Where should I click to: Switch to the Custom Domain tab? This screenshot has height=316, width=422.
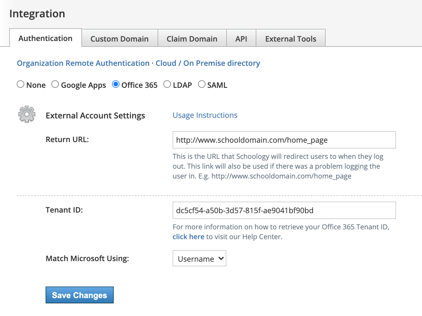[119, 38]
